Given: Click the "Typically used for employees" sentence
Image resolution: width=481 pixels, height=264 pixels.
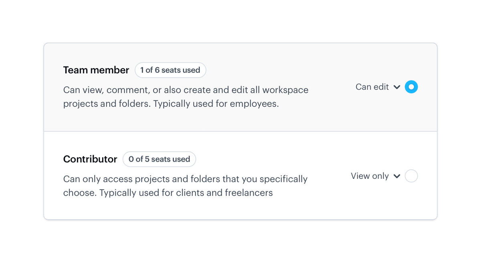Looking at the screenshot, I should coord(216,104).
